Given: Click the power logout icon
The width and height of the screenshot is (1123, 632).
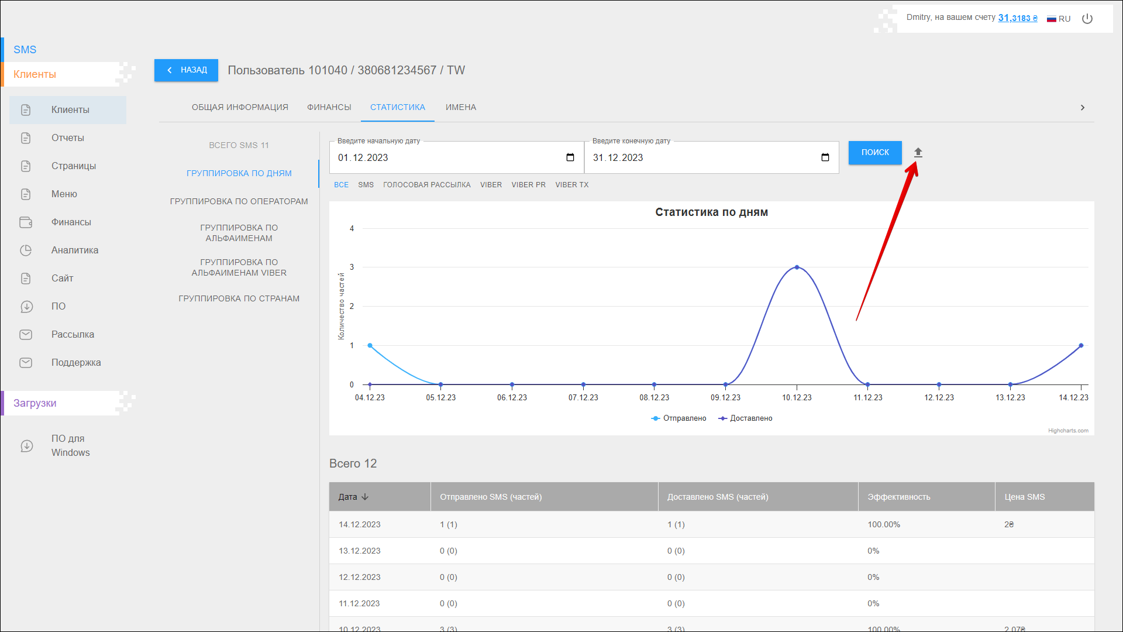Looking at the screenshot, I should click(x=1087, y=19).
